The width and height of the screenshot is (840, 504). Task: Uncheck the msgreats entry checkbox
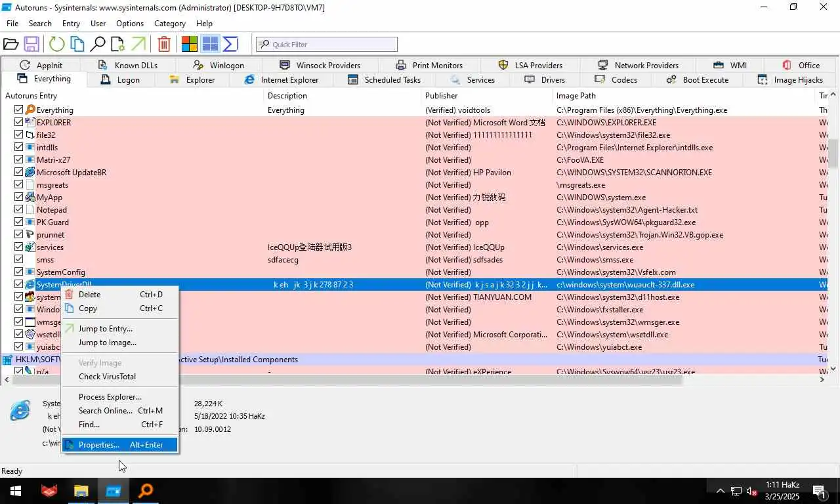[18, 184]
